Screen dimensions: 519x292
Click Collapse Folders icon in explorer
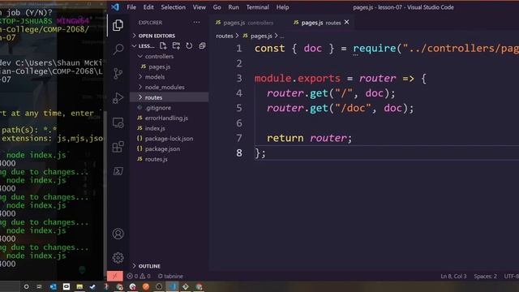click(x=202, y=45)
